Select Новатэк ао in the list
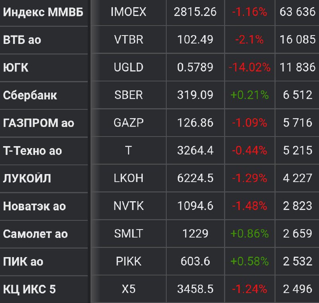 coord(34,206)
